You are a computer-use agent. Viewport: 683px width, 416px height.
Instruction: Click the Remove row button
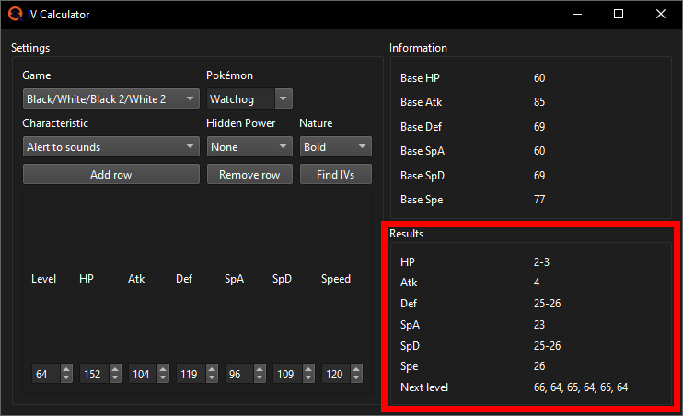pyautogui.click(x=249, y=174)
